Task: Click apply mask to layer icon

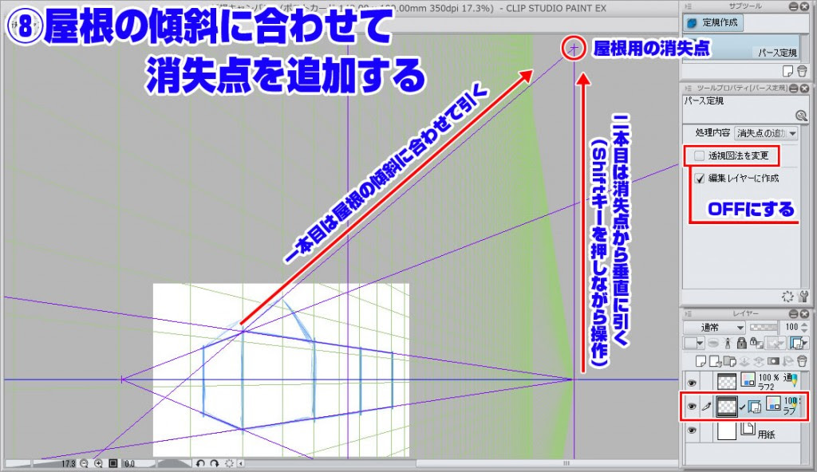Action: 787,361
